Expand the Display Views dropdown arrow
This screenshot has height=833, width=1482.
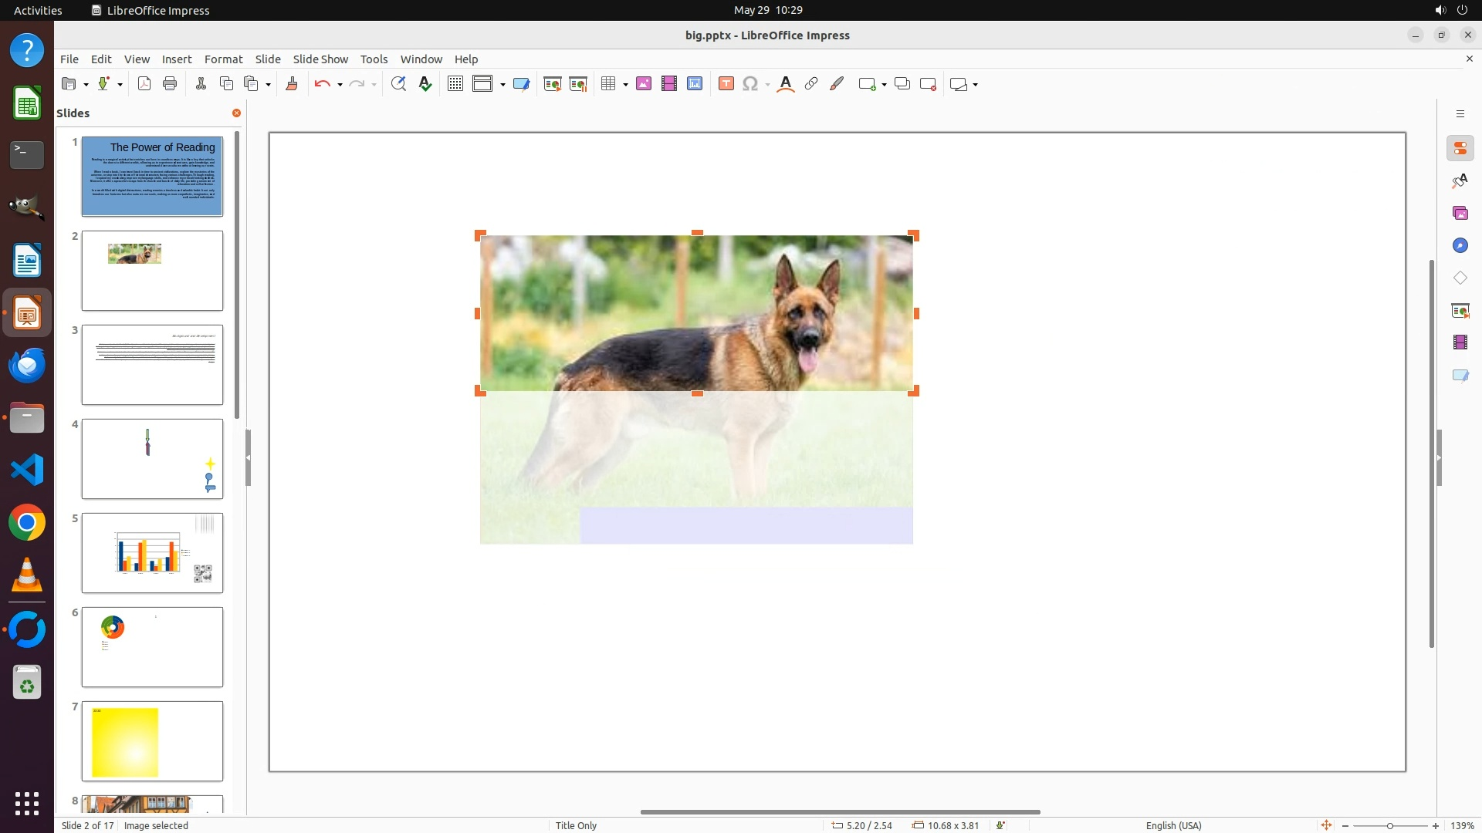coord(502,85)
